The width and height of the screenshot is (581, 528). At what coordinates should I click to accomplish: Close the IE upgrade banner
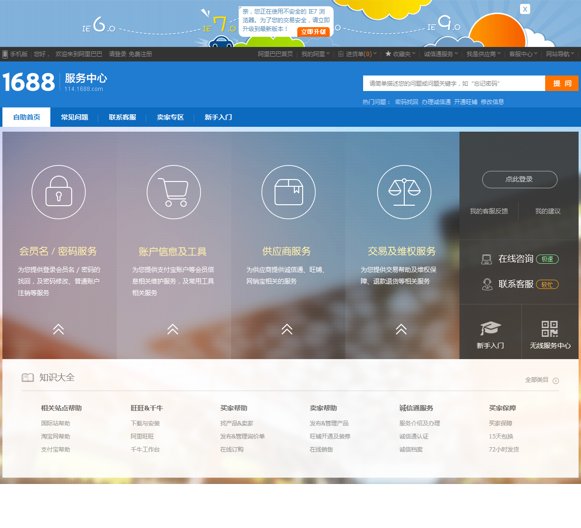pos(525,9)
